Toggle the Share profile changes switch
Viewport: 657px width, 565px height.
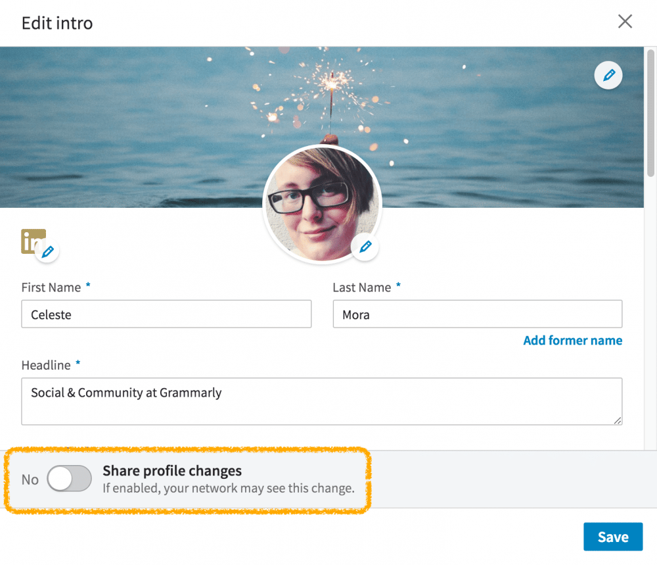[x=70, y=479]
